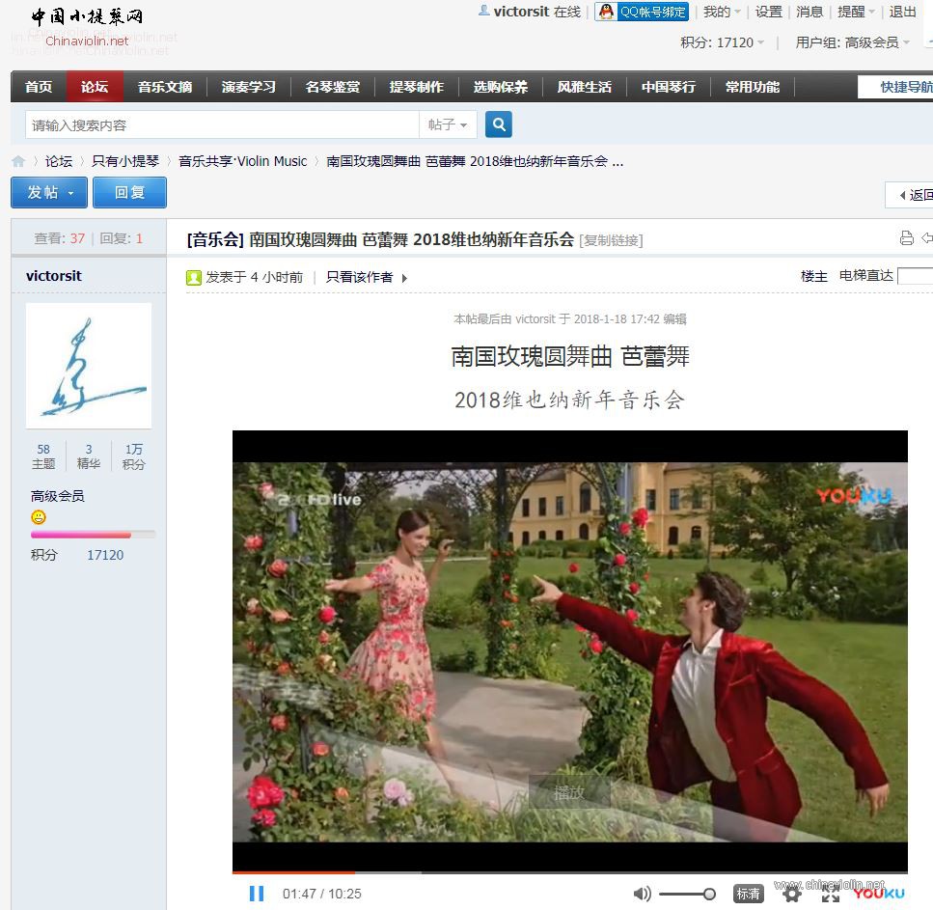Open 选购保养 navigation item
This screenshot has height=910, width=933.
pos(501,87)
